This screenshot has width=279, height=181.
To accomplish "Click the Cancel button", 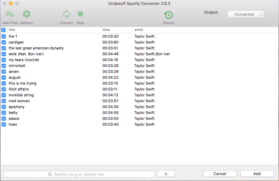I will point(220,174).
